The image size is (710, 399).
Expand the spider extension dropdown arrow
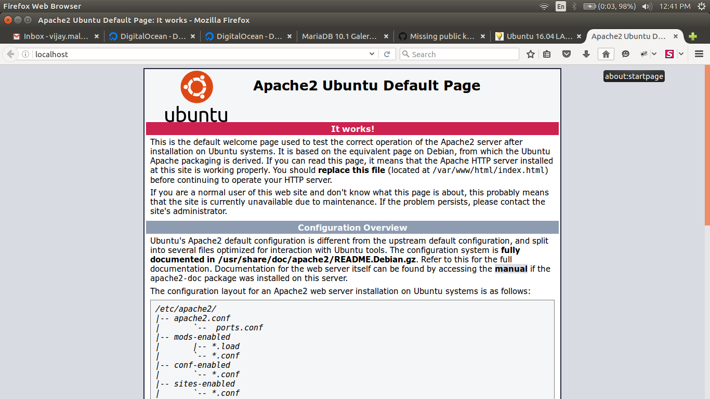click(x=654, y=54)
